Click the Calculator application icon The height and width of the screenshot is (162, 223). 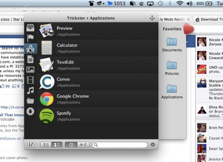click(47, 48)
